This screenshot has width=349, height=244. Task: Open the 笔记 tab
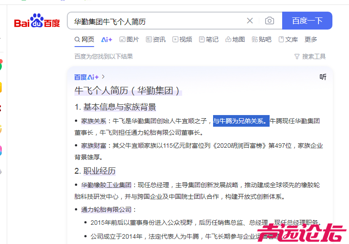209,39
